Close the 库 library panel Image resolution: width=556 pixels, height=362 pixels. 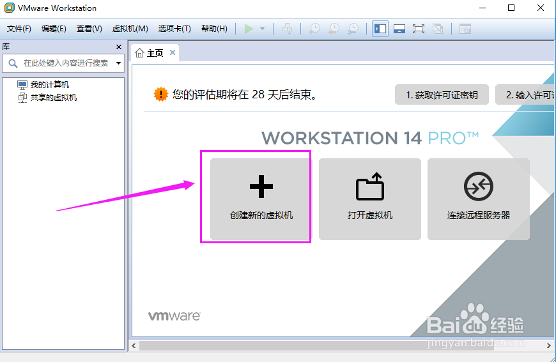tap(119, 47)
